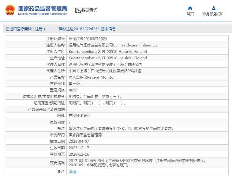Click the lightbulb icon beside 注
The height and width of the screenshot is (177, 232).
click(59, 172)
